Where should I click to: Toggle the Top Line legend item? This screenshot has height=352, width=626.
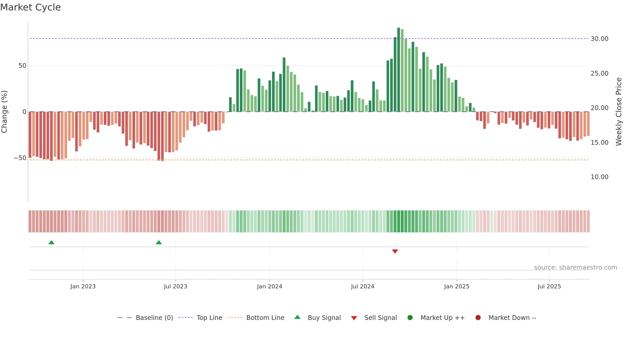[200, 318]
